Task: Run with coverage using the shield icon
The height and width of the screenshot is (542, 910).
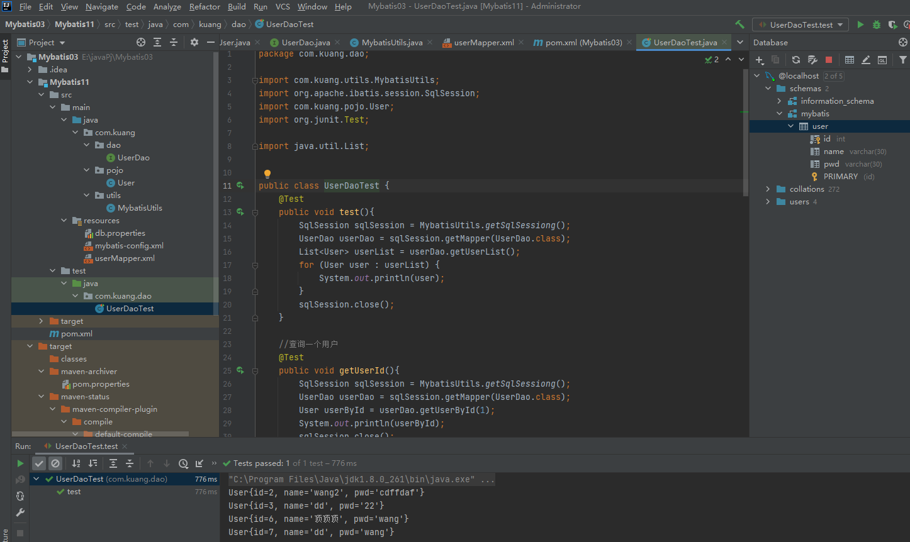Action: click(892, 25)
